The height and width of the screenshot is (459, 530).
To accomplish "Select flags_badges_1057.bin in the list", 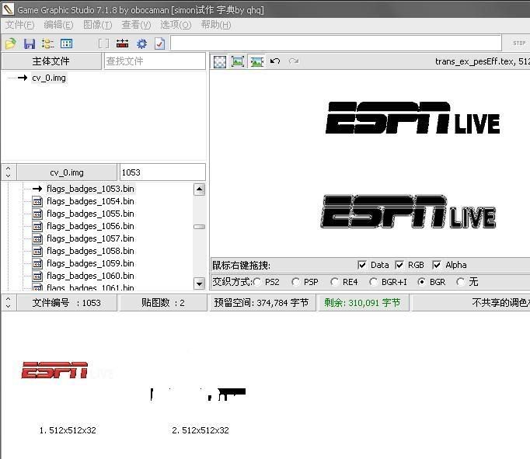I will point(90,238).
